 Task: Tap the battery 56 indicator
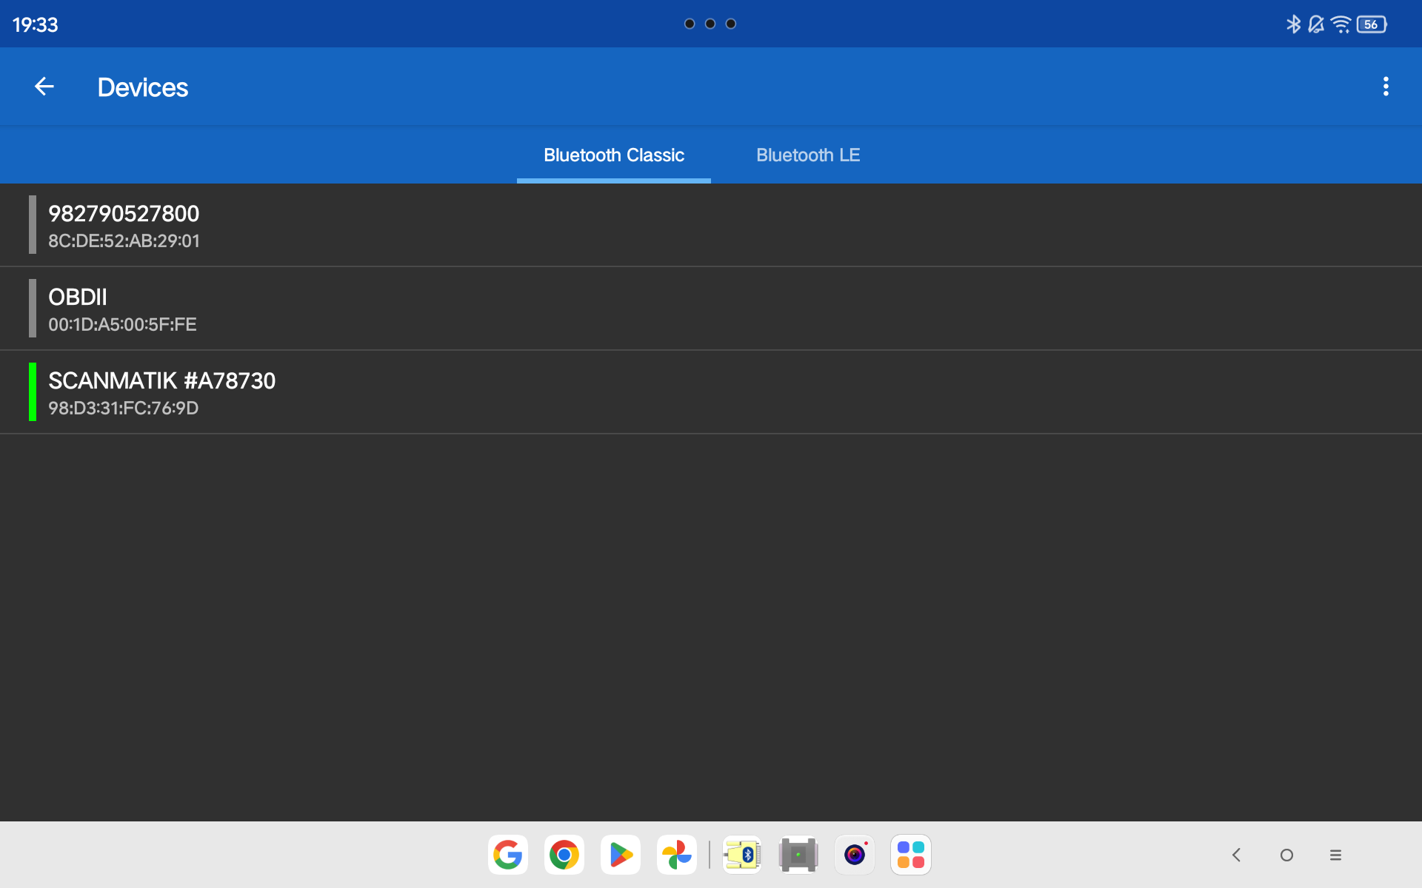1372,24
